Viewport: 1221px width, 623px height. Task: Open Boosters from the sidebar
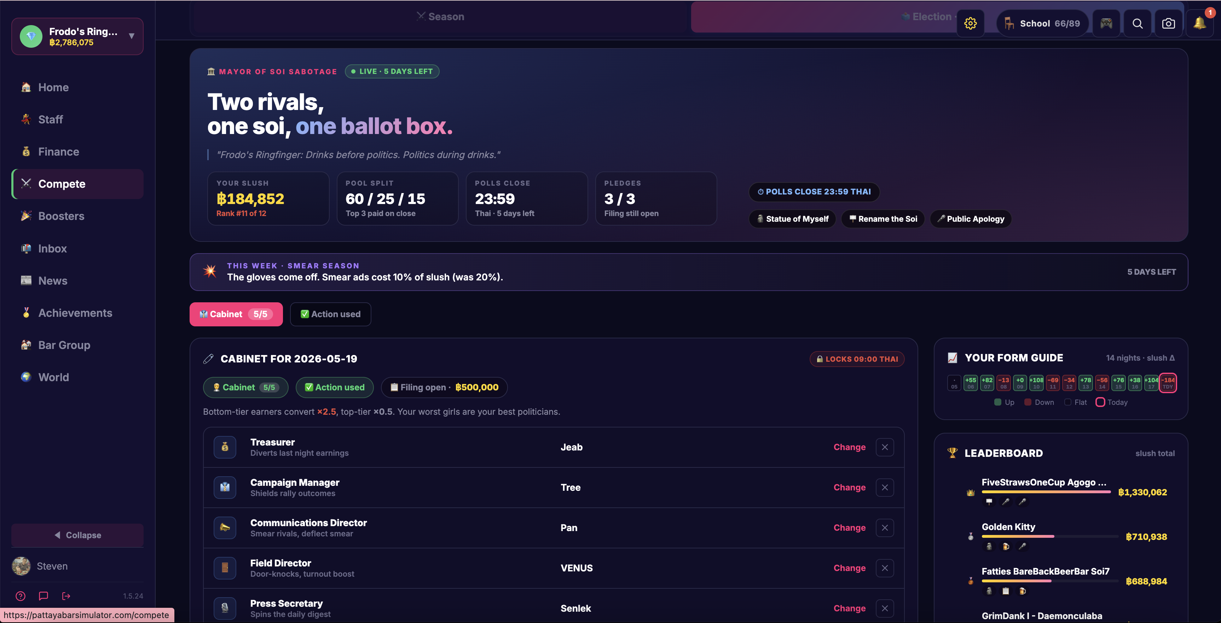click(77, 216)
